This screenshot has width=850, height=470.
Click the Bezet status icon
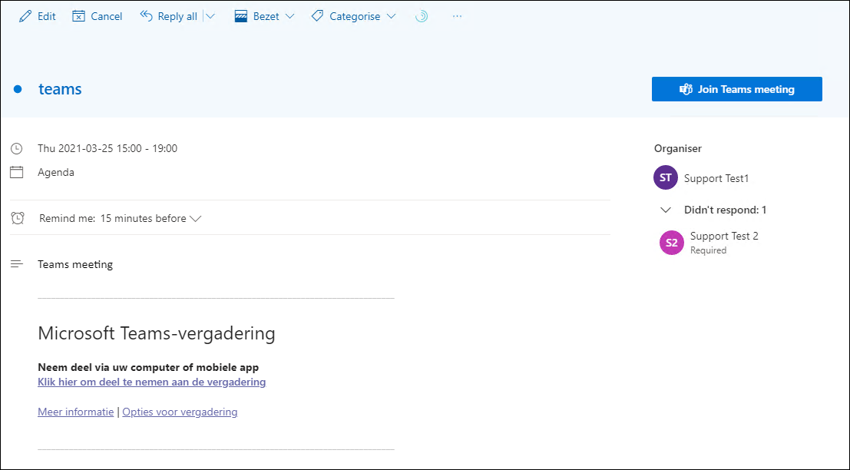point(240,16)
